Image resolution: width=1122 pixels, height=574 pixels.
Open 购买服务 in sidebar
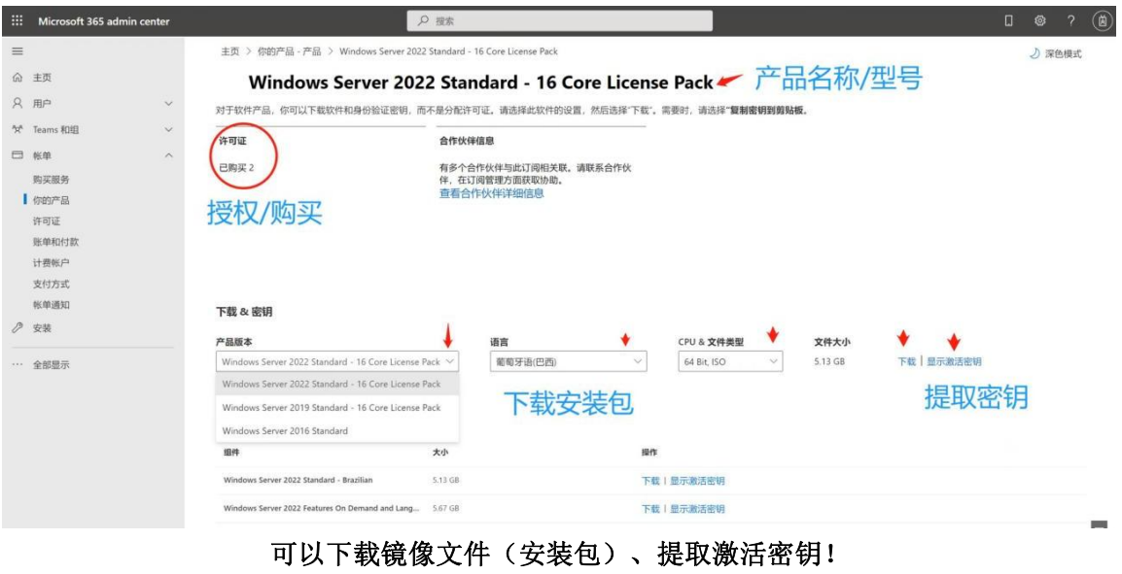(51, 180)
